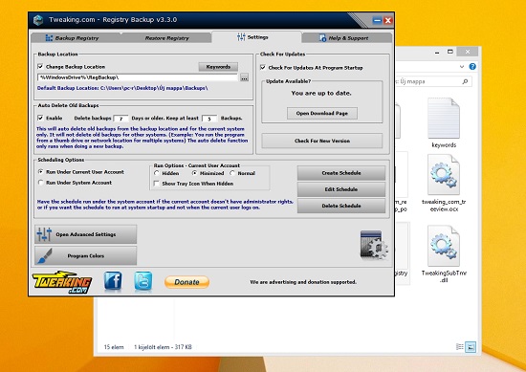Viewport: 526px width, 372px height.
Task: Open the Twitter icon link
Action: pos(143,281)
